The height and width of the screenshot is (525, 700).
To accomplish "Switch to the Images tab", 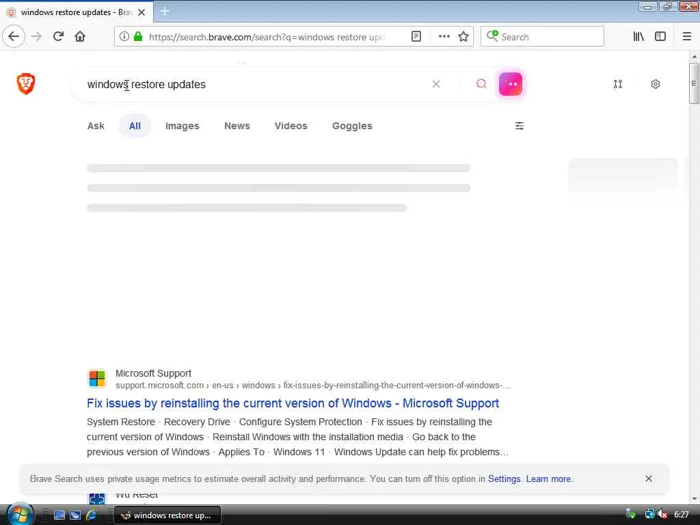I will tap(182, 126).
